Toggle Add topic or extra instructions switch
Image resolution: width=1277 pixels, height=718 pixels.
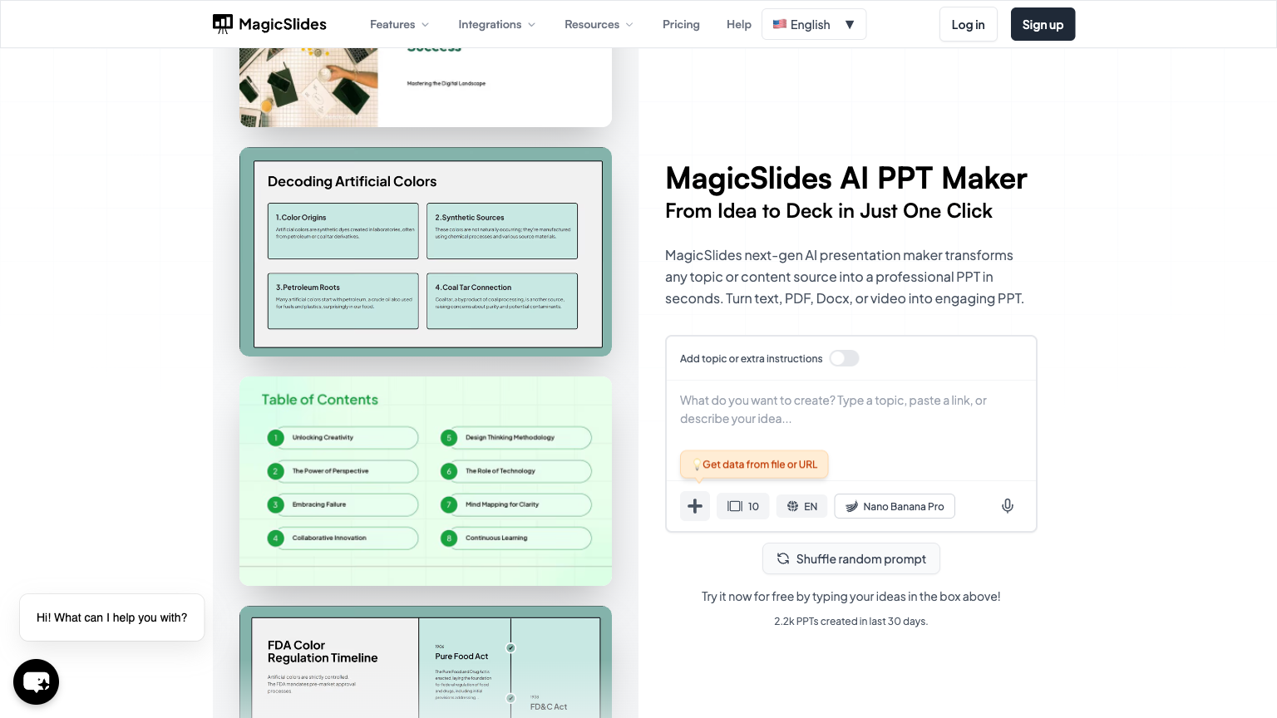pyautogui.click(x=844, y=358)
